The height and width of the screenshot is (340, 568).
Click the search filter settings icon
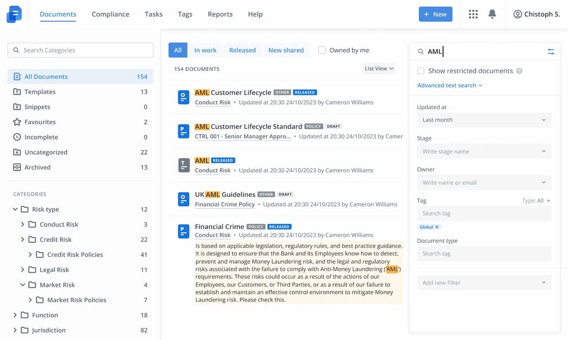click(551, 52)
